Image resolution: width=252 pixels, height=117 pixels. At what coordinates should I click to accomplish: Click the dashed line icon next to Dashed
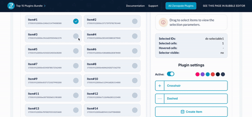160,98
